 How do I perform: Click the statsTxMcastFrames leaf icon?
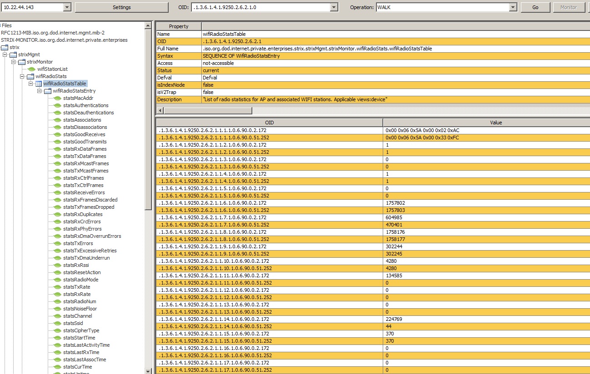click(x=57, y=171)
